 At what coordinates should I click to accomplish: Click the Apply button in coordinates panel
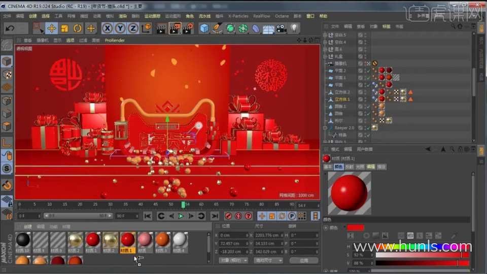click(x=303, y=260)
